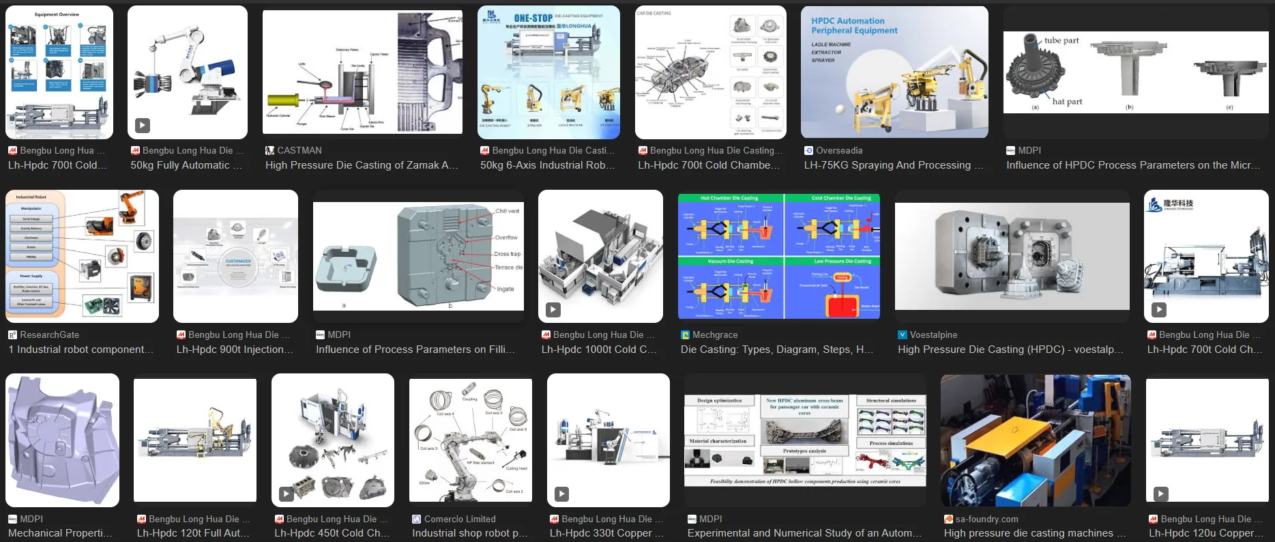This screenshot has height=542, width=1275.
Task: Open 'LH-75KG Spraying And Processing' result title
Action: coord(893,165)
